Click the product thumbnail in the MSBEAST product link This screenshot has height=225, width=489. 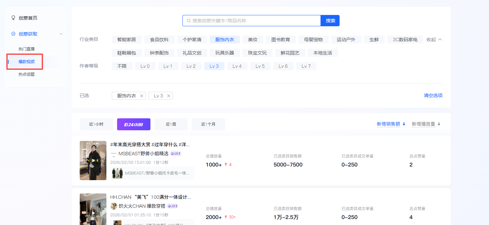[x=117, y=173]
